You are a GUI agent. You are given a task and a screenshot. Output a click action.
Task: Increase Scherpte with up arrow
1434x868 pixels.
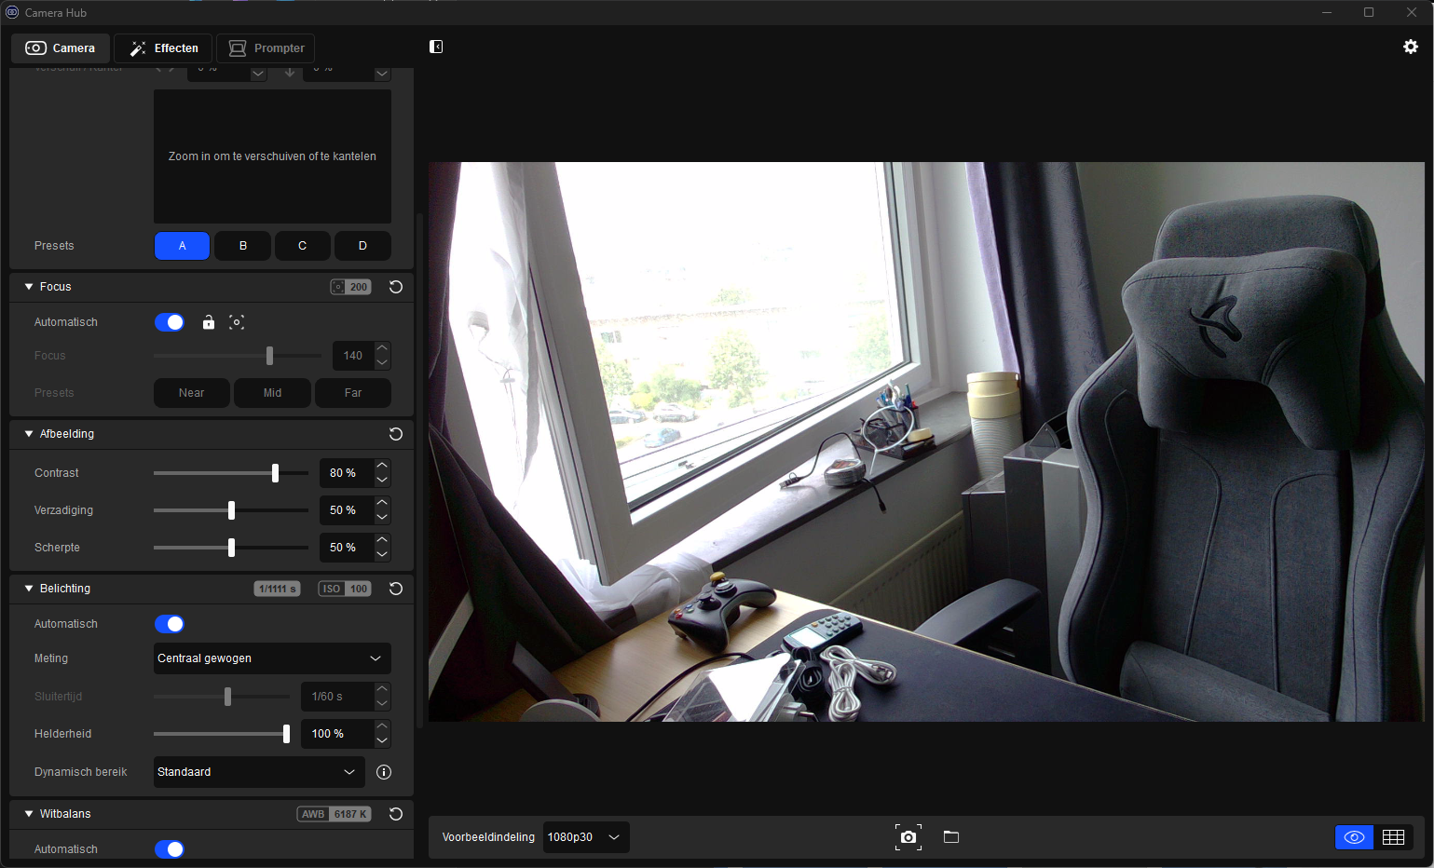pos(382,540)
